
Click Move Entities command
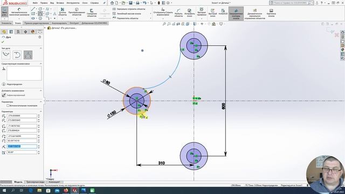coord(126,18)
